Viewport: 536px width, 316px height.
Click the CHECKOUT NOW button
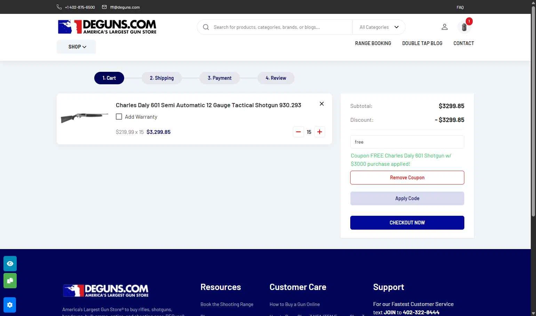click(x=407, y=223)
